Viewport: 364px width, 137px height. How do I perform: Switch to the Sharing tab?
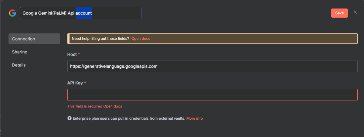(20, 52)
